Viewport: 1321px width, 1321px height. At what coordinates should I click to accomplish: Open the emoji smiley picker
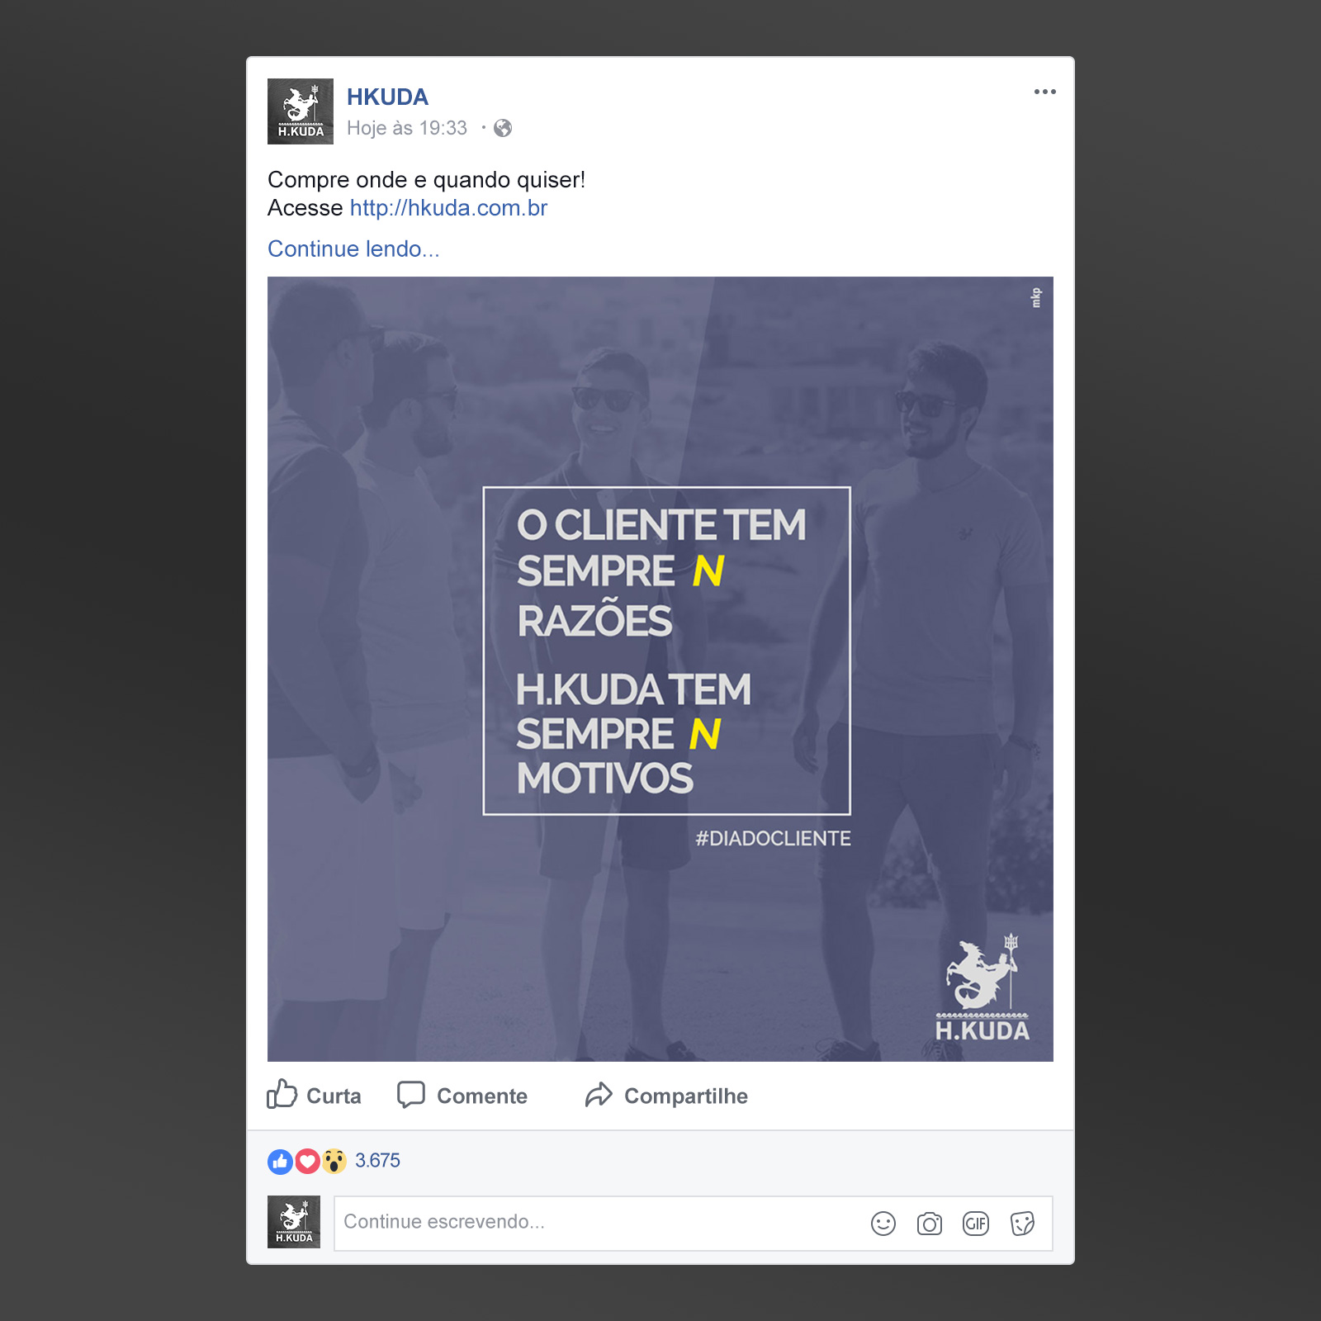[x=883, y=1224]
